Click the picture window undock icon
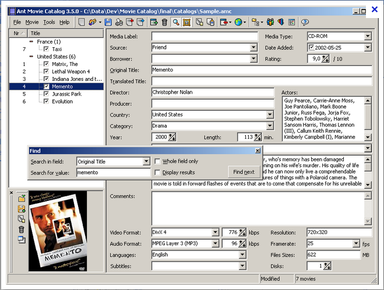 pyautogui.click(x=22, y=240)
